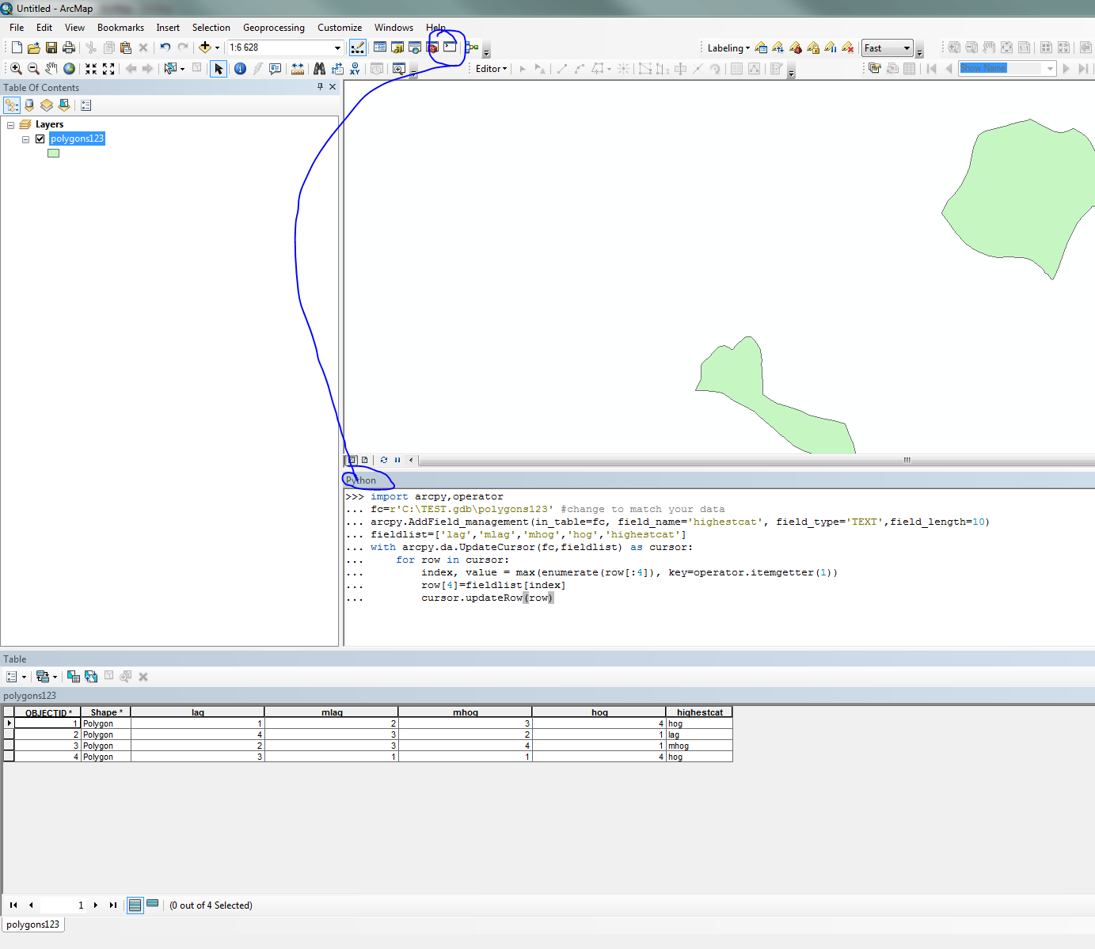Screen dimensions: 1095x949
Task: Collapse the Layers tree node
Action: point(10,125)
